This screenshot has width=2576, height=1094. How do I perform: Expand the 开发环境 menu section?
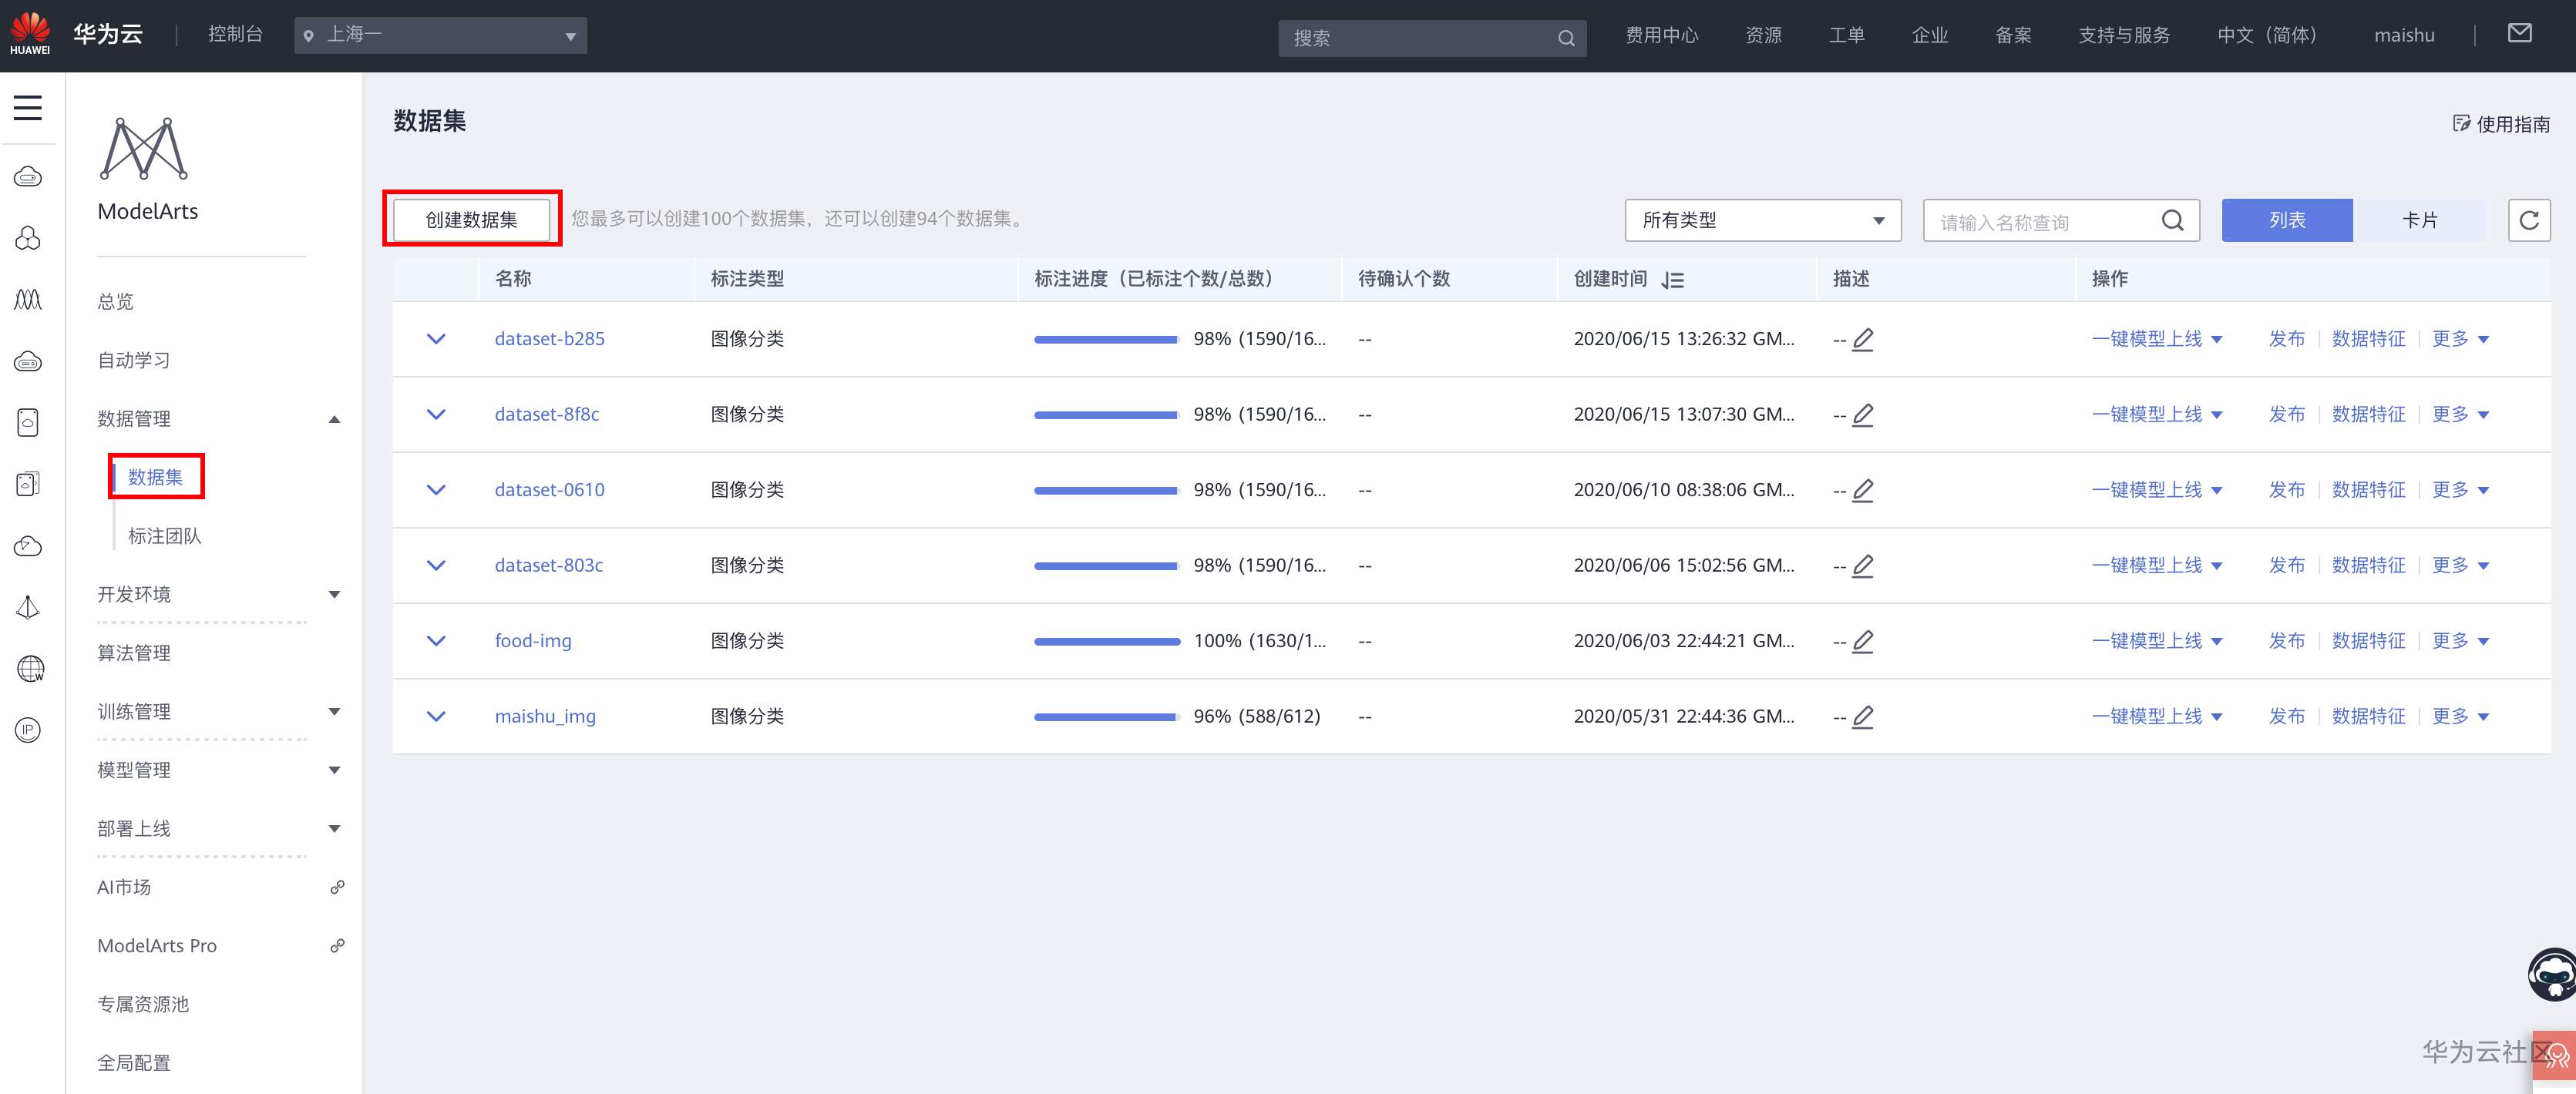coord(335,595)
